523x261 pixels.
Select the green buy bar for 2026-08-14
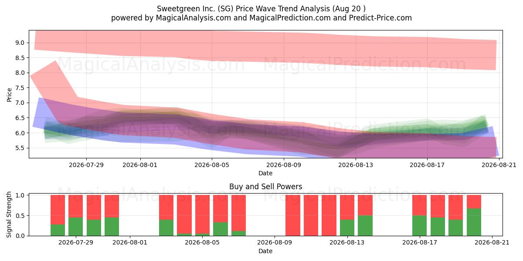365,226
